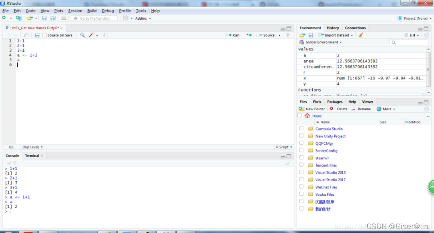Refresh the Files pane listing

[426, 109]
